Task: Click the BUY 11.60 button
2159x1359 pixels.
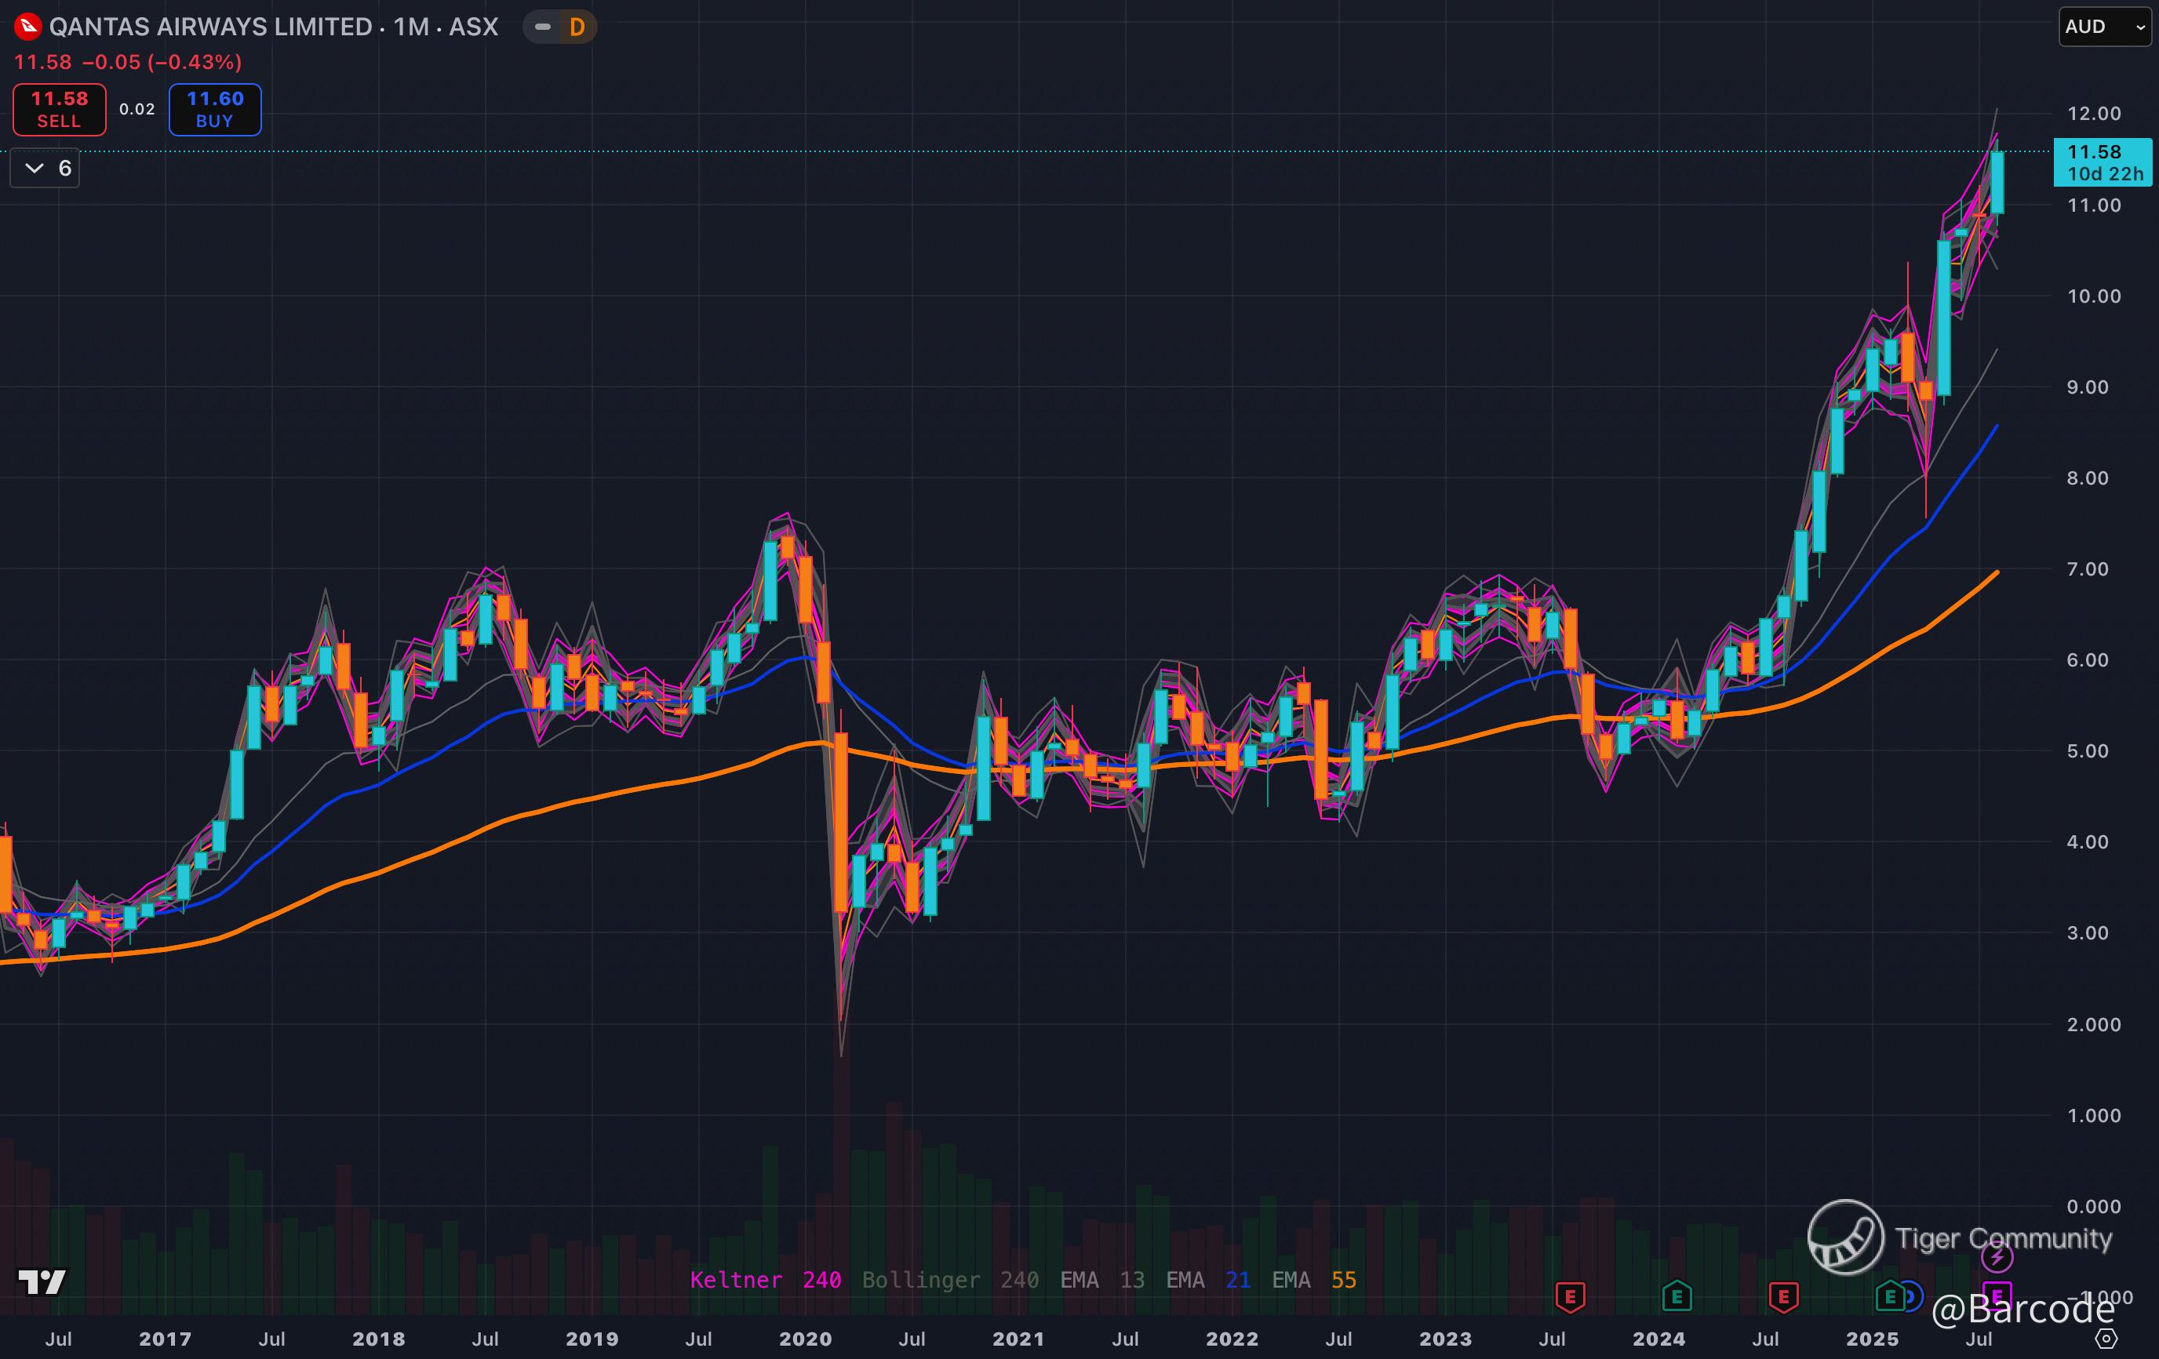Action: [215, 109]
